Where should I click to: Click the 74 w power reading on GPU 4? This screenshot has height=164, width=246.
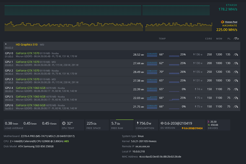200,89
